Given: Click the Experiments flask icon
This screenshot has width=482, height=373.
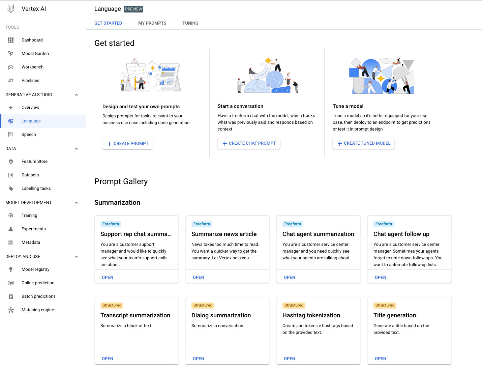Looking at the screenshot, I should 11,229.
